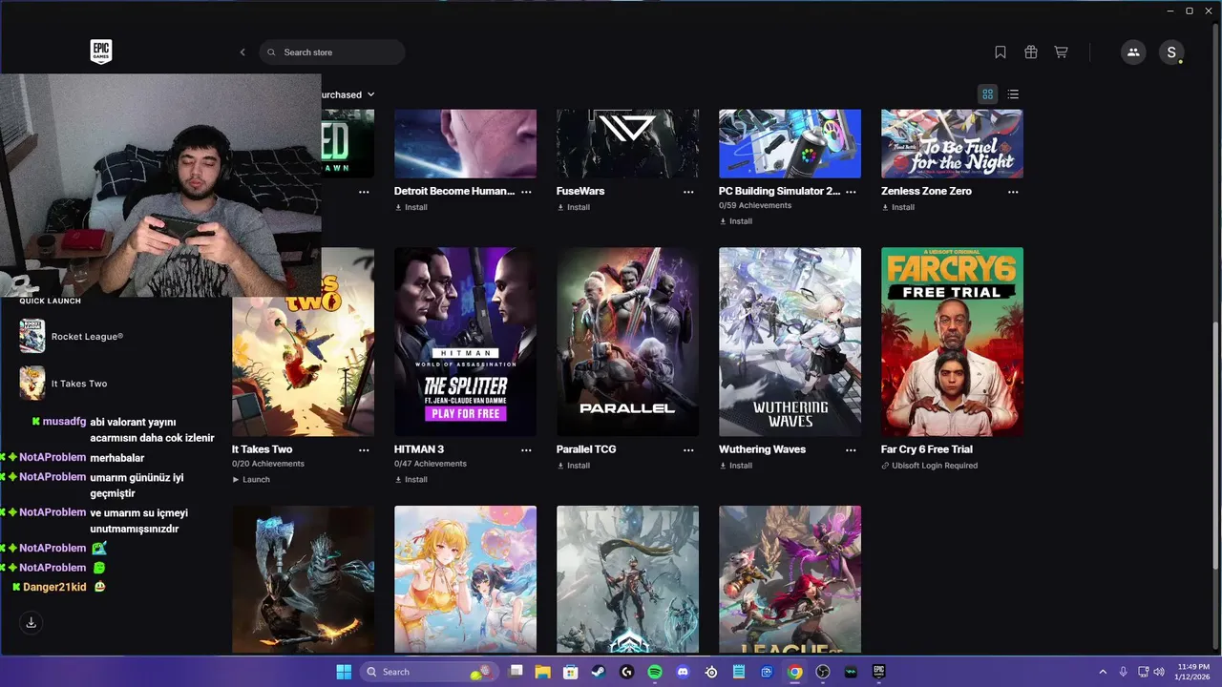The height and width of the screenshot is (687, 1222).
Task: Open Google Chrome from taskbar
Action: pyautogui.click(x=794, y=672)
